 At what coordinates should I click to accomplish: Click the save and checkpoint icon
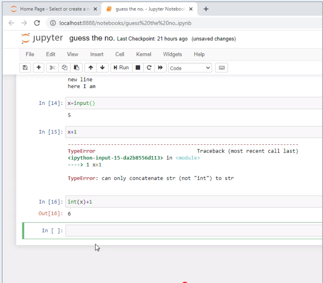point(25,68)
